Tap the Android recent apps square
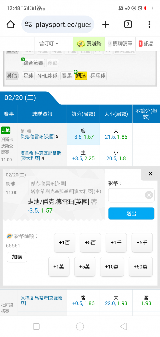This screenshot has height=337, width=160. coord(36,326)
